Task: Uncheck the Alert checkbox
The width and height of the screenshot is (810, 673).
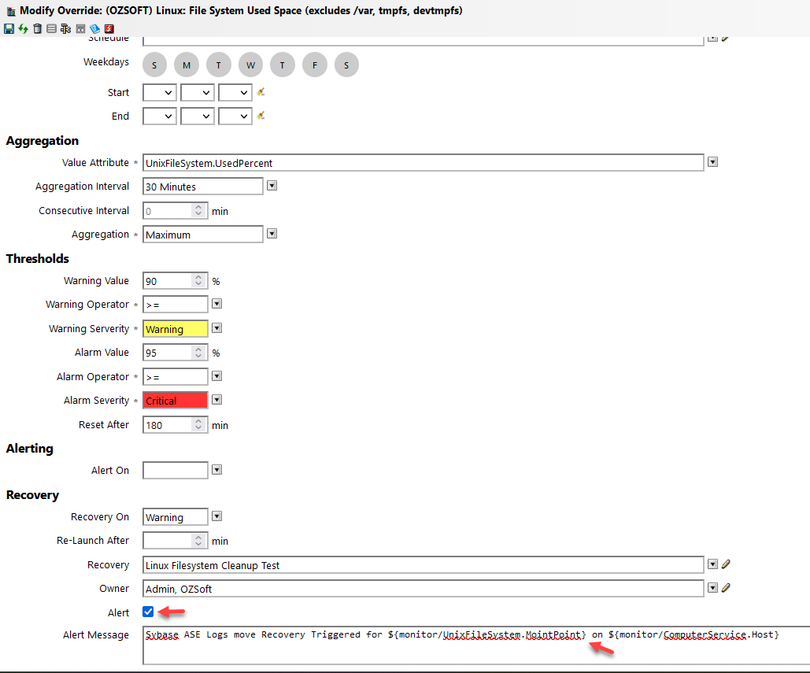Action: [x=149, y=612]
